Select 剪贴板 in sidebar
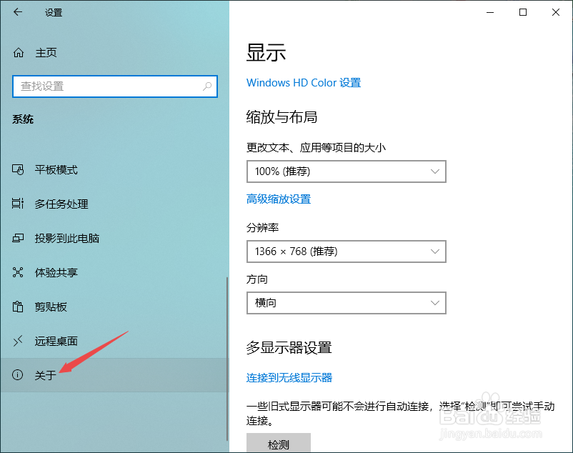This screenshot has height=453, width=573. [51, 307]
